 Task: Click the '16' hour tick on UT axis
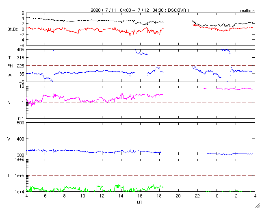140,196
